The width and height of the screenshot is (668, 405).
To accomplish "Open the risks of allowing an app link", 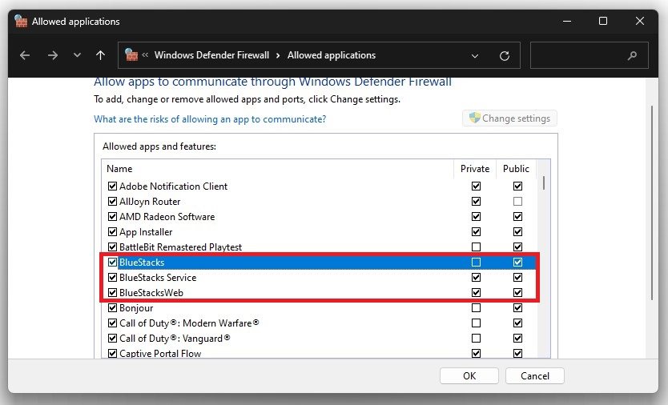I will click(210, 119).
